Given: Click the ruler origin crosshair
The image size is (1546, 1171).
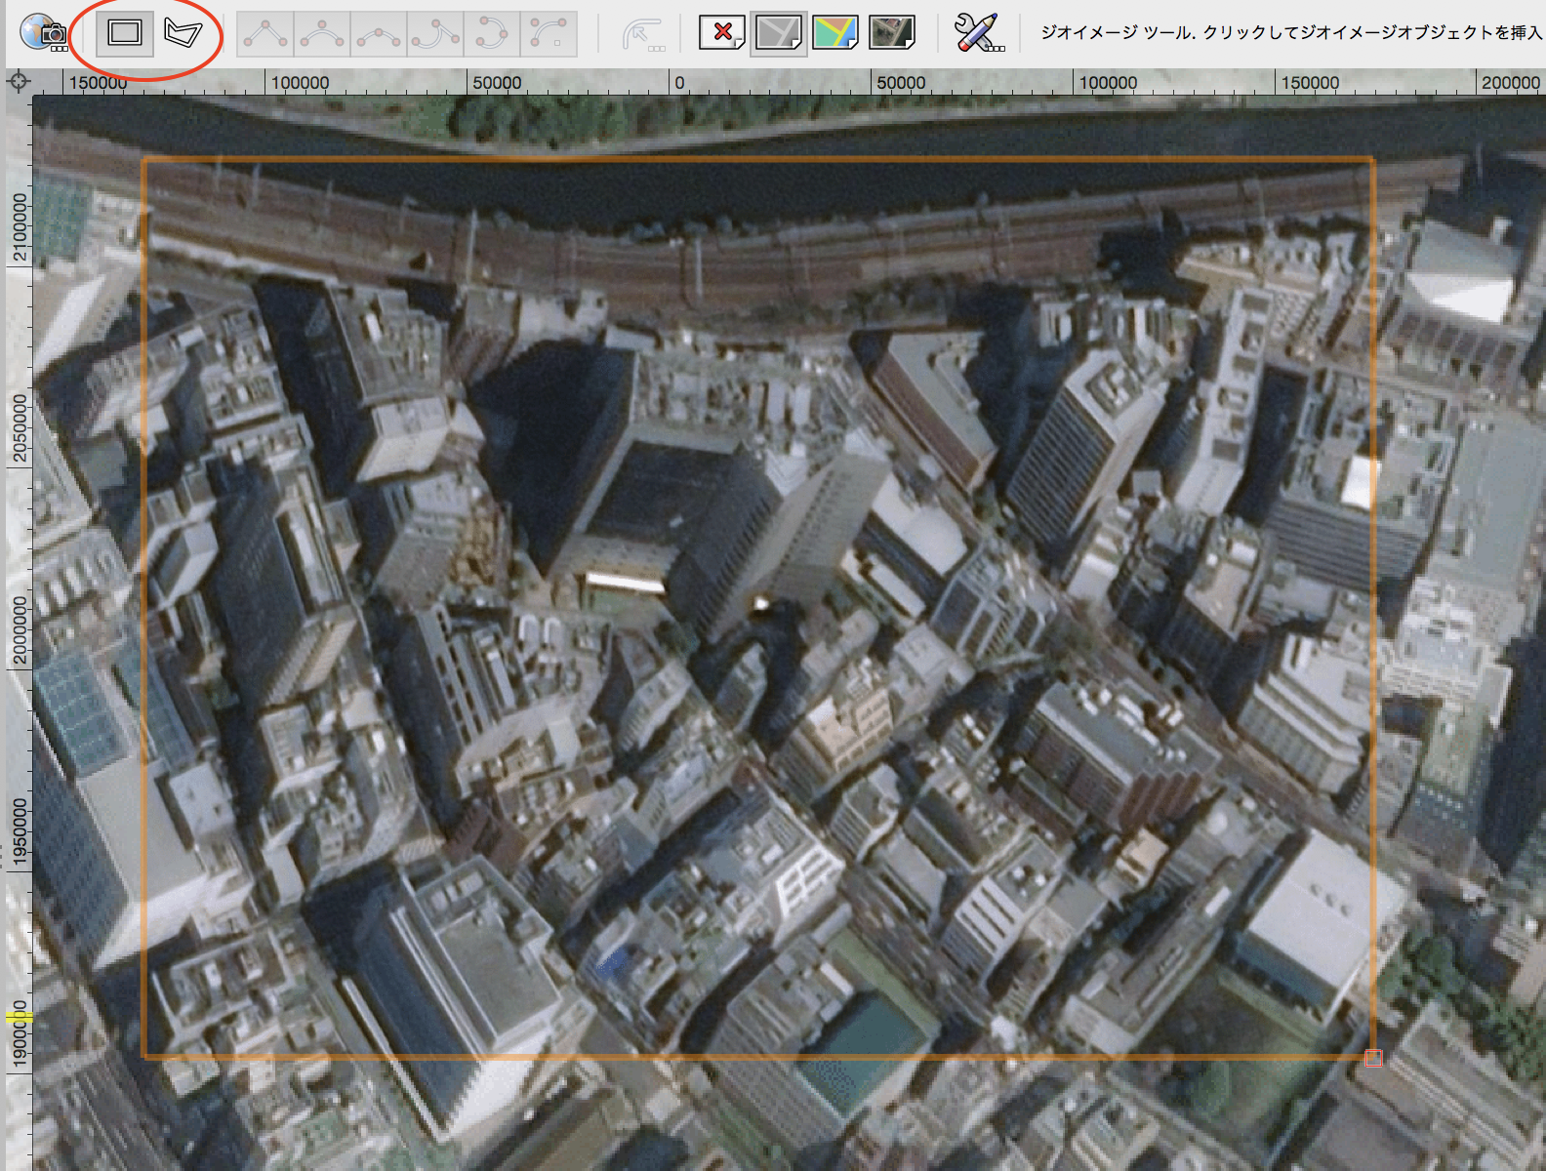Looking at the screenshot, I should point(19,82).
